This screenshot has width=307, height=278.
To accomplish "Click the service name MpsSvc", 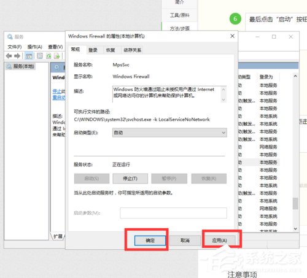I will (121, 65).
